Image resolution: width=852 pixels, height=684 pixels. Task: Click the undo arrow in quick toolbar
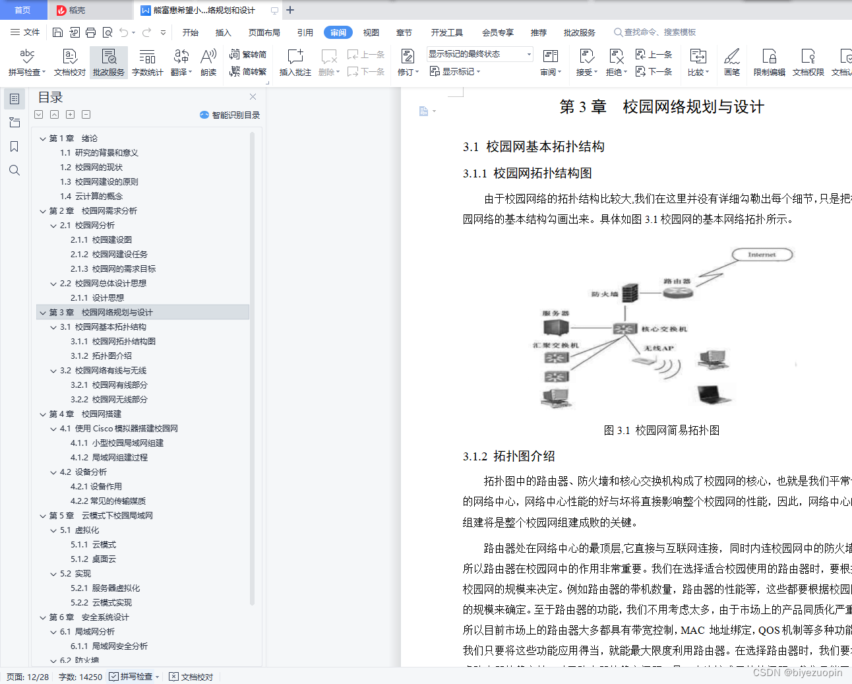tap(123, 32)
